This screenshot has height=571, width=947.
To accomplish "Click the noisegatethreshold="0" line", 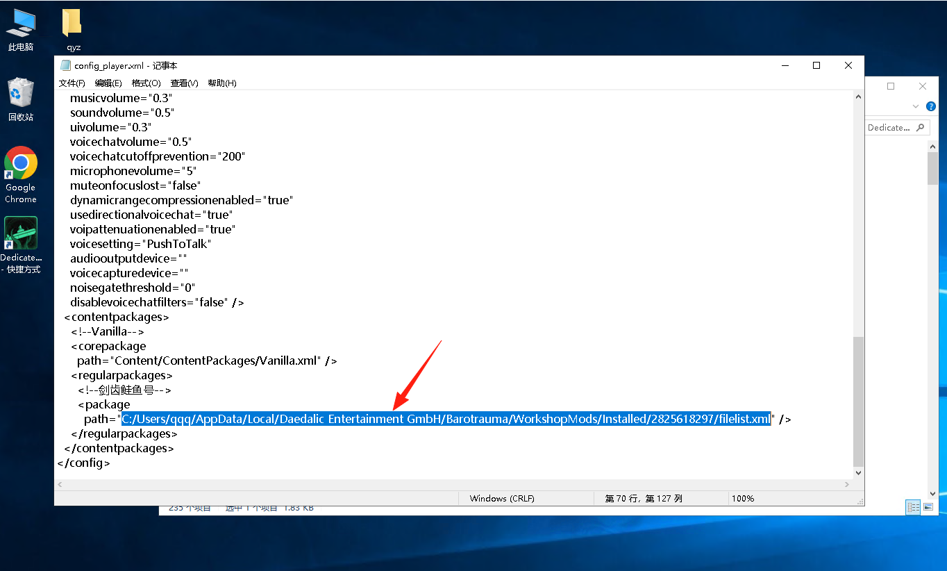I will click(x=133, y=288).
